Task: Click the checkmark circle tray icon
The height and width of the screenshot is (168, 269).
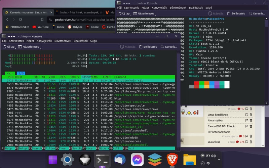Action: tap(202, 163)
